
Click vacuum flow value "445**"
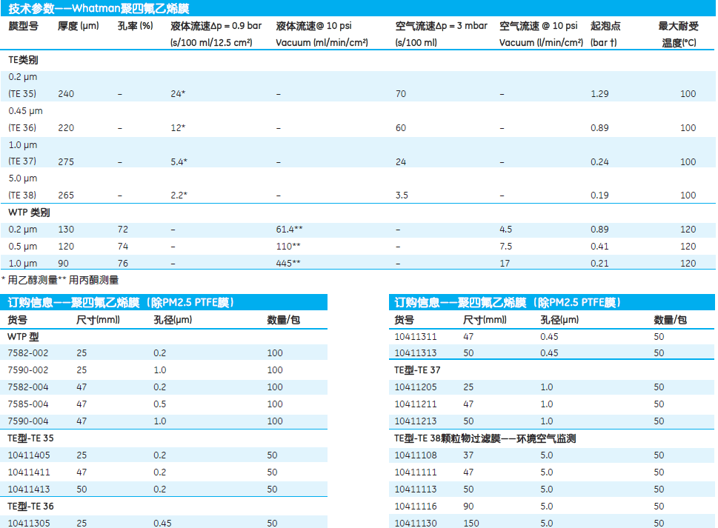coord(288,263)
